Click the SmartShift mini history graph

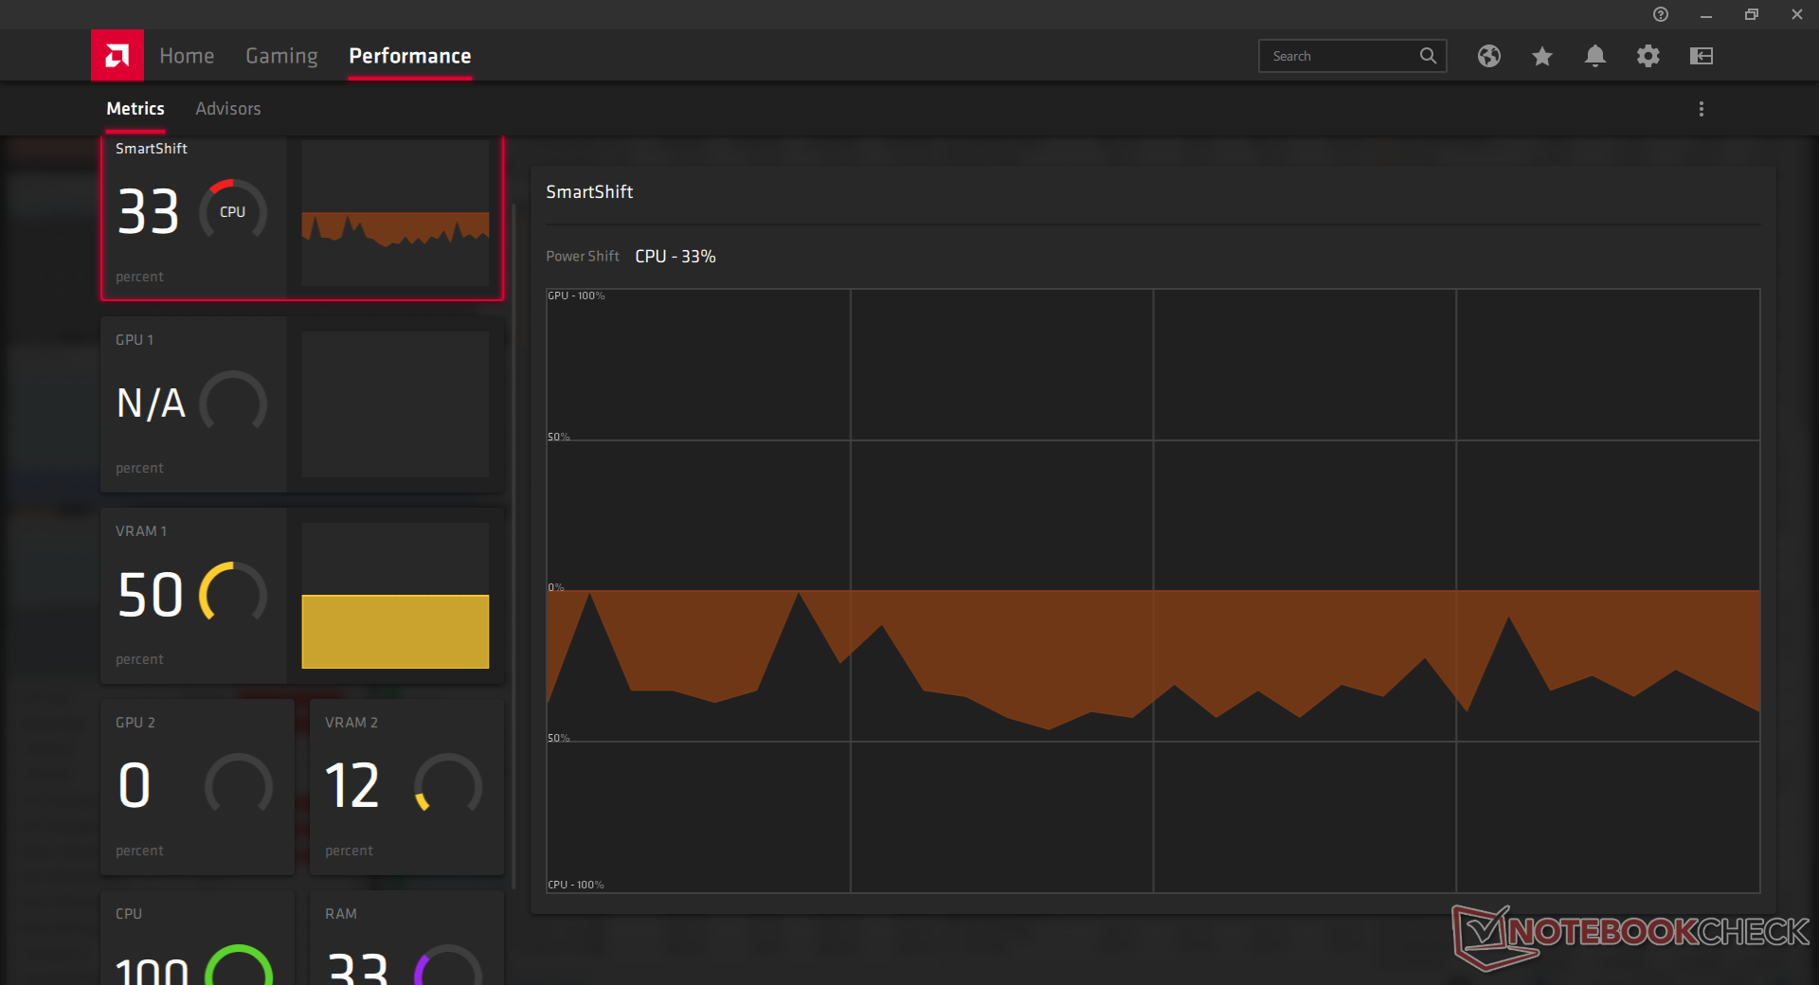395,213
